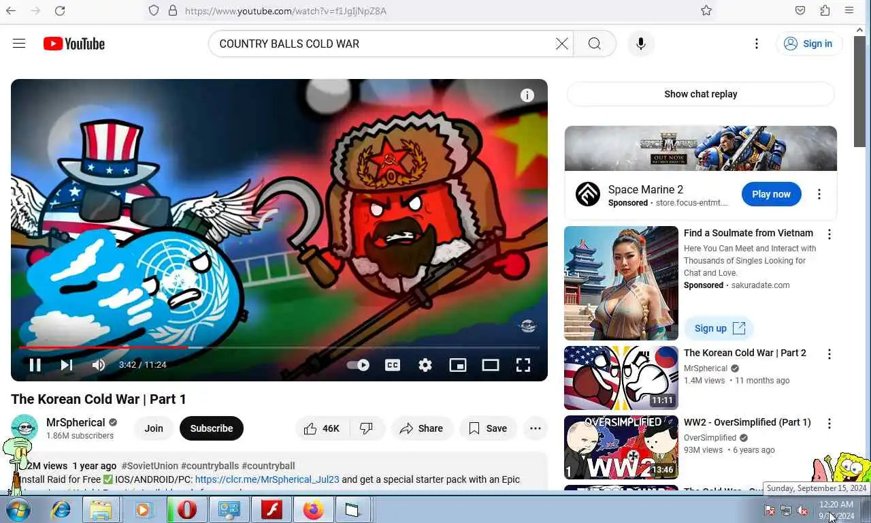Clear the search box with X icon
The width and height of the screenshot is (871, 523).
(x=562, y=44)
